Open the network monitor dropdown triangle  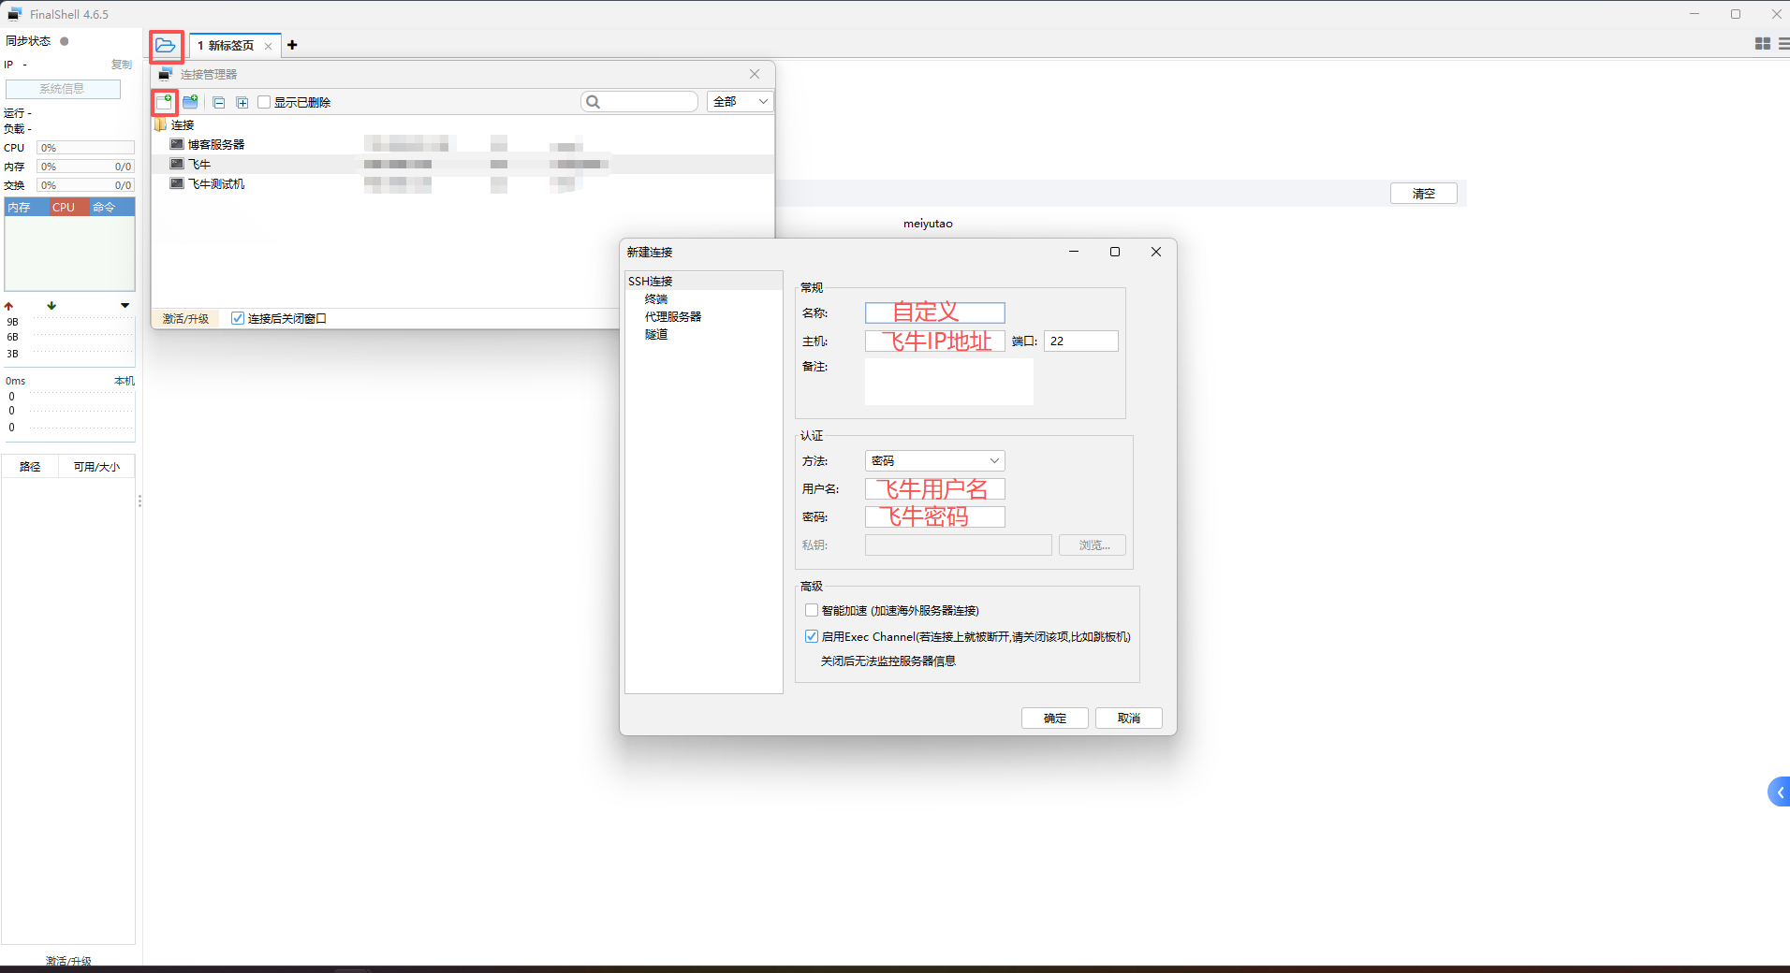(x=125, y=305)
